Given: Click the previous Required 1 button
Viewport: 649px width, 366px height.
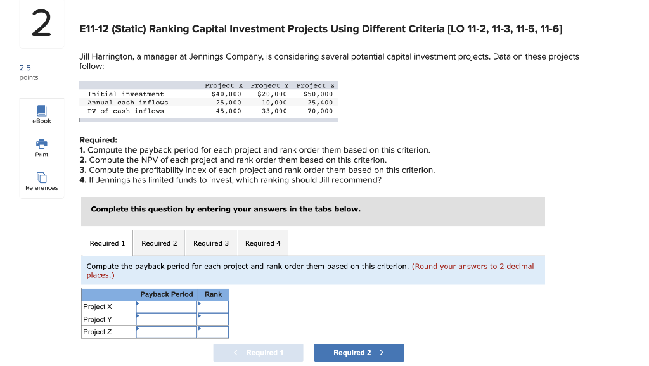Looking at the screenshot, I should pyautogui.click(x=258, y=352).
